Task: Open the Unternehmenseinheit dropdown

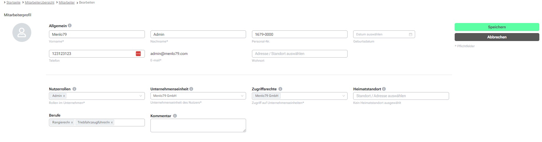Action: pos(198,96)
